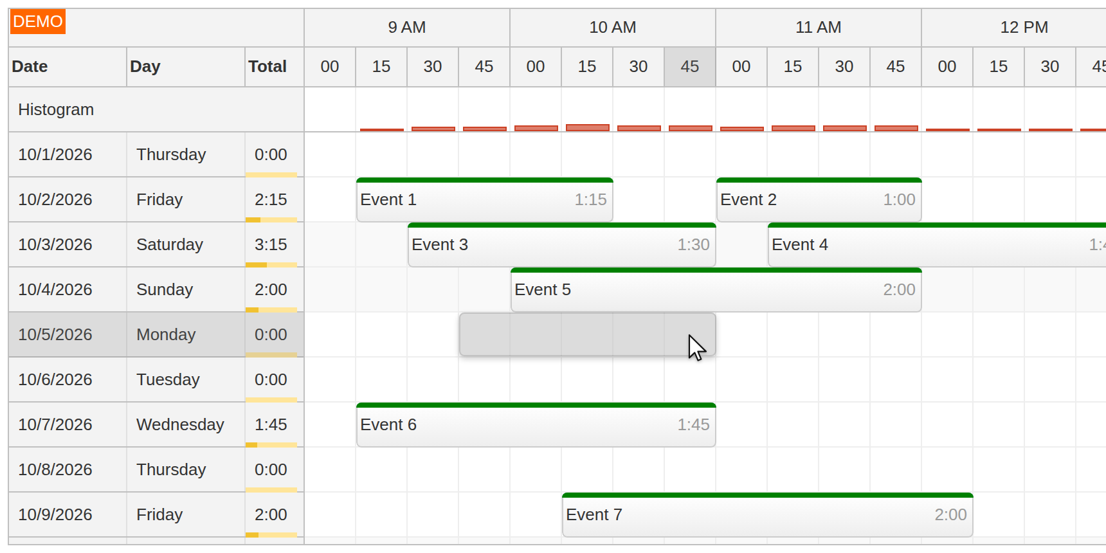Select the 10/9/2026 date cell
This screenshot has width=1106, height=553.
68,514
